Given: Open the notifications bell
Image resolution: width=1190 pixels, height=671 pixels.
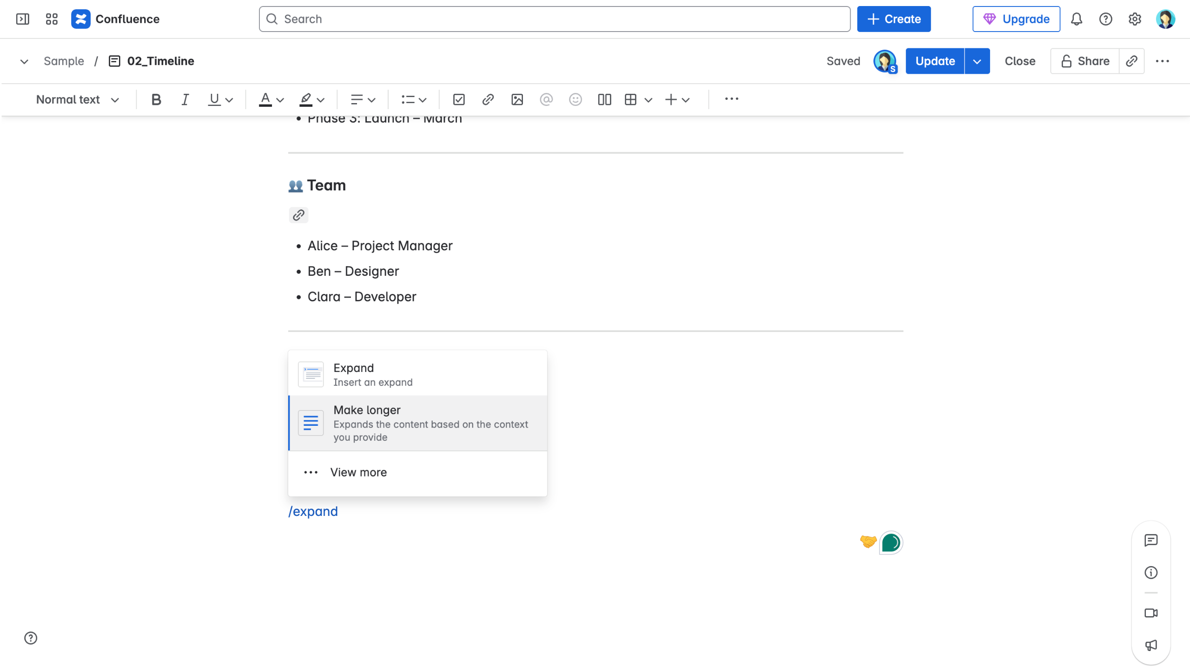Looking at the screenshot, I should [1076, 19].
